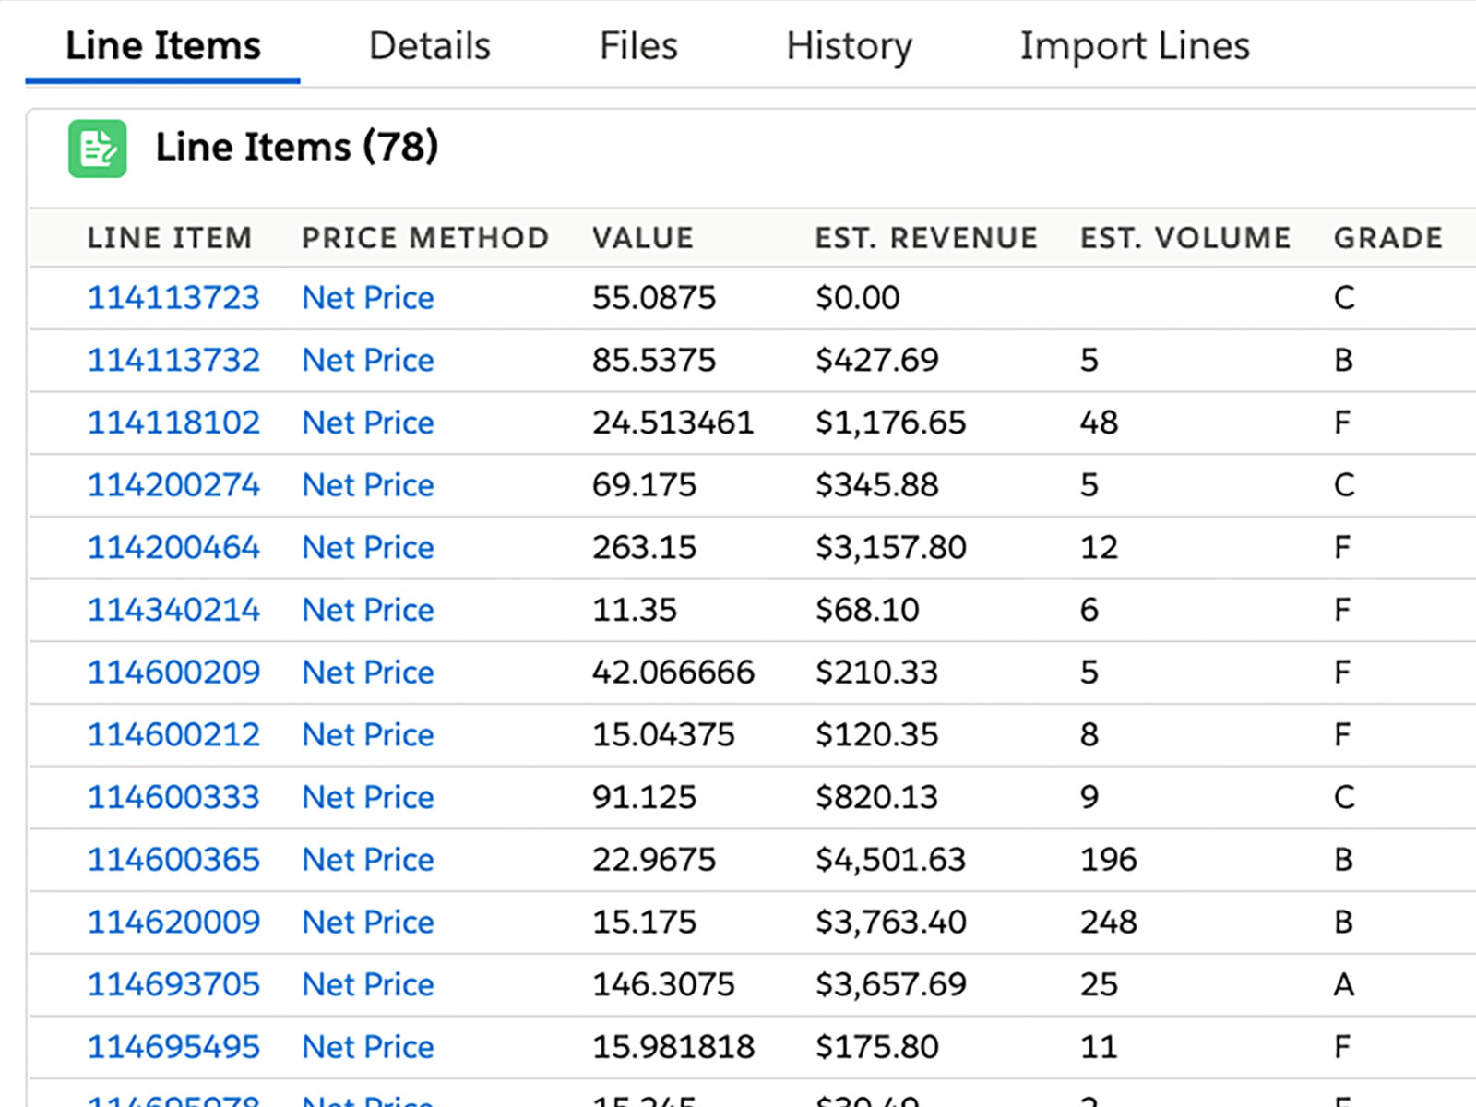Viewport: 1476px width, 1107px height.
Task: Click revenue cell $4,501.63
Action: (891, 860)
